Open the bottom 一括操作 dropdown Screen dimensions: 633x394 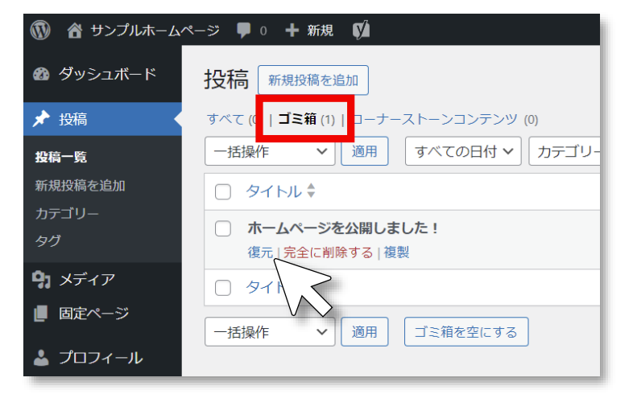(270, 331)
